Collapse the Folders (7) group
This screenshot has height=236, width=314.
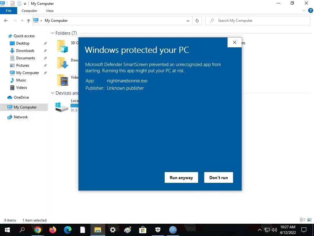click(x=52, y=33)
